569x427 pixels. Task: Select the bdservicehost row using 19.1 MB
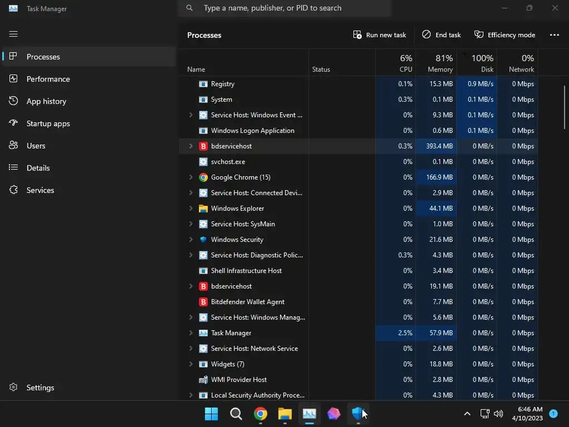(358, 286)
